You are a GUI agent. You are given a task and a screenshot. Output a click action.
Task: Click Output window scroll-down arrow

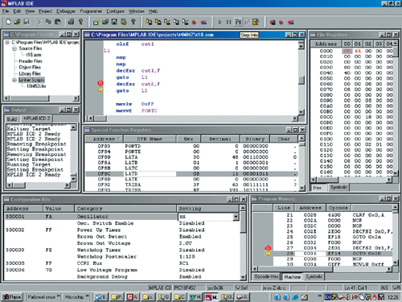point(73,179)
